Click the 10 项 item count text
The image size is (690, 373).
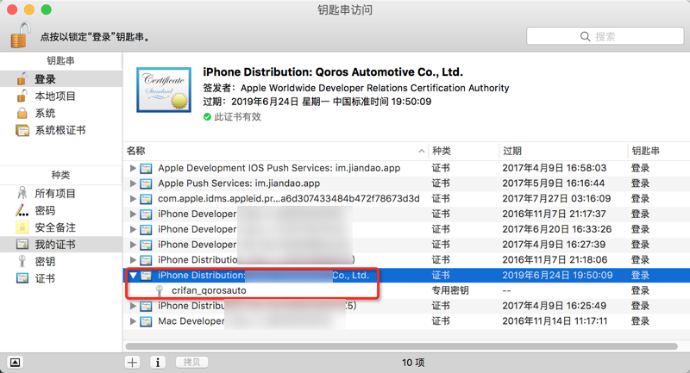(413, 363)
